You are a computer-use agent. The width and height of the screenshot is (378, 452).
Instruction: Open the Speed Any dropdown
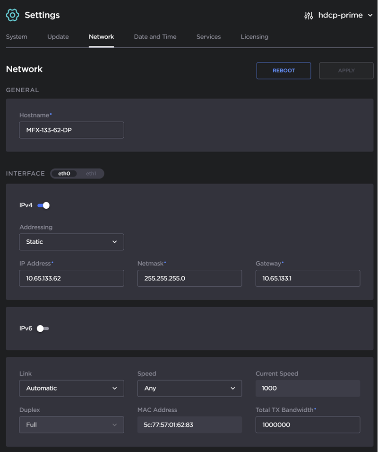[189, 388]
